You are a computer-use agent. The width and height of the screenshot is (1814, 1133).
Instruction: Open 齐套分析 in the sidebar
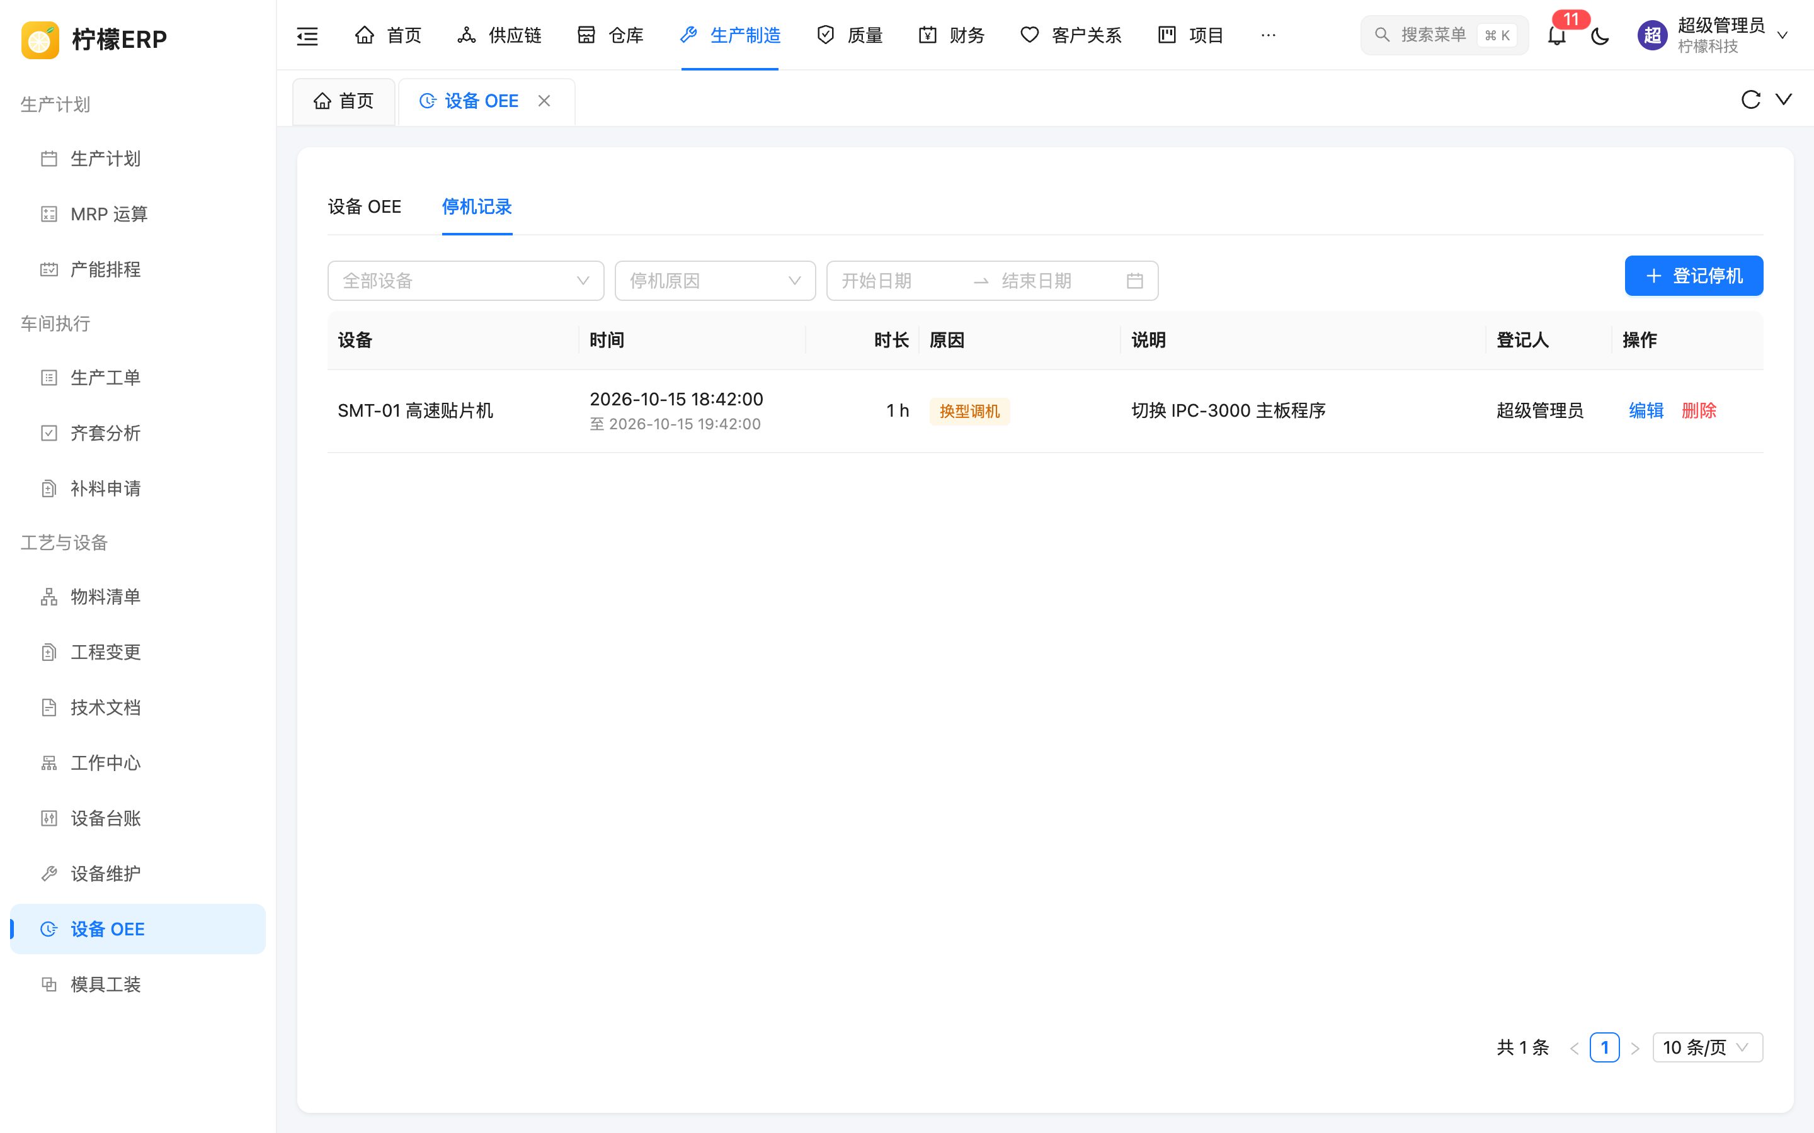click(138, 433)
